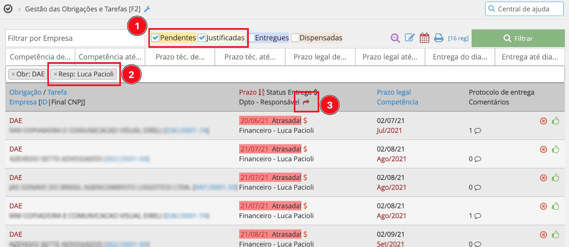
Task: Click the edit pencil icon in toolbar
Action: point(409,38)
